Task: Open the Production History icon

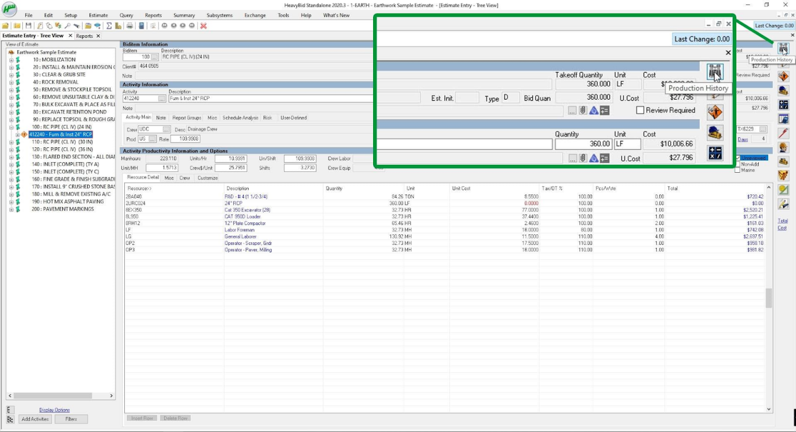Action: coord(784,48)
